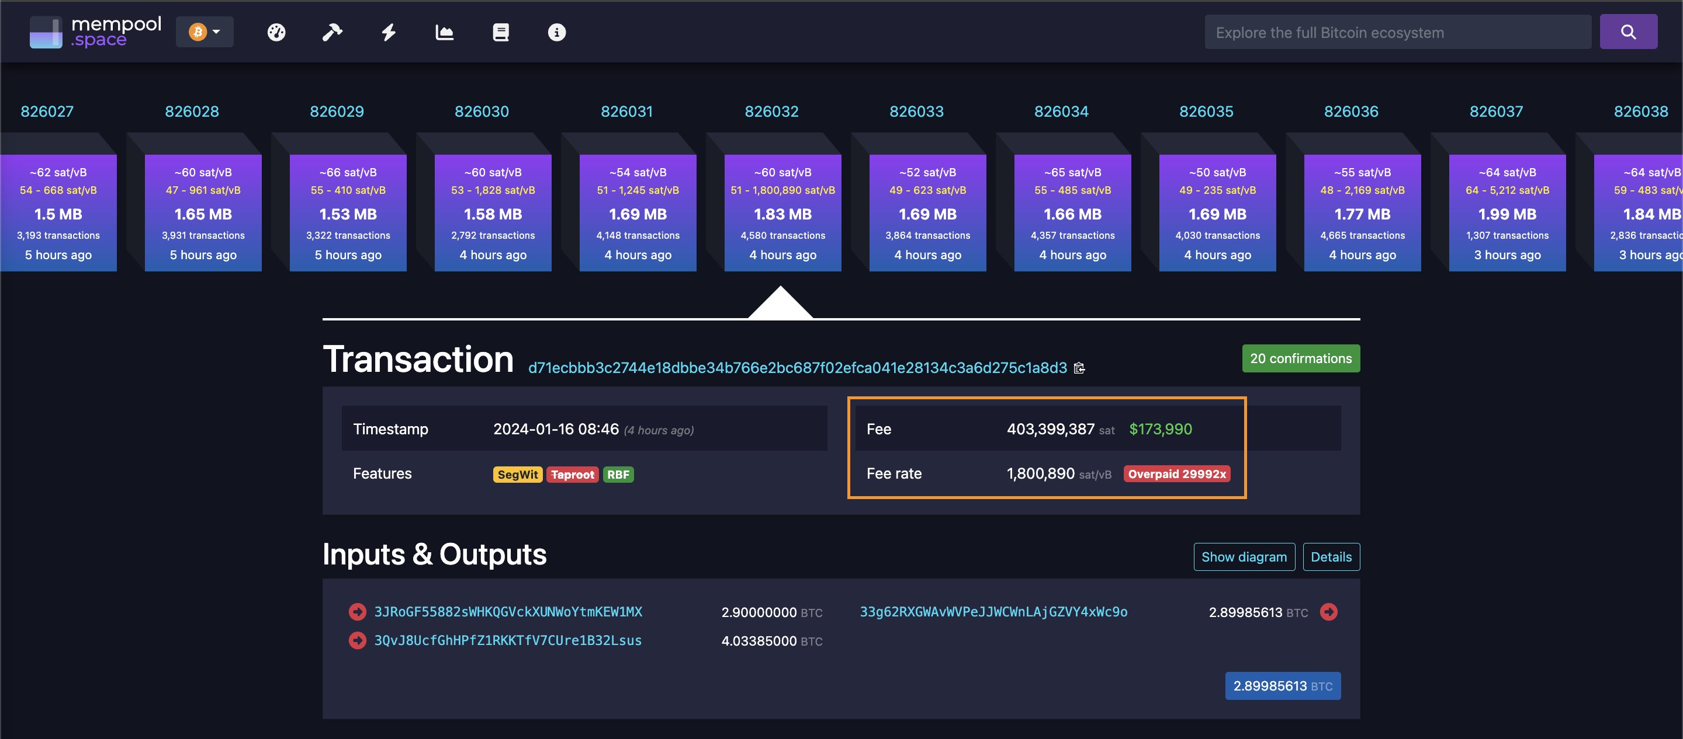Click red arrow beside the 2.89985613 BTC output
1683x739 pixels.
pyautogui.click(x=1328, y=612)
